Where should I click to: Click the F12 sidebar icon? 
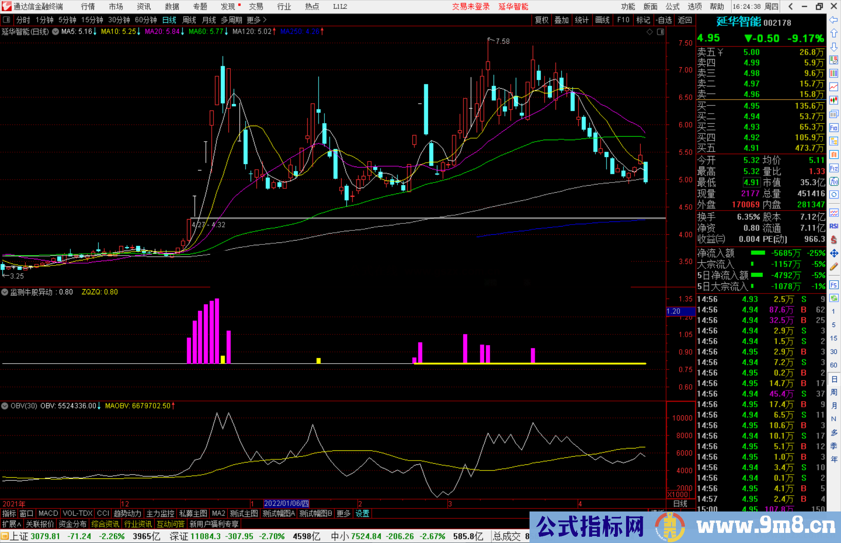coord(834,168)
